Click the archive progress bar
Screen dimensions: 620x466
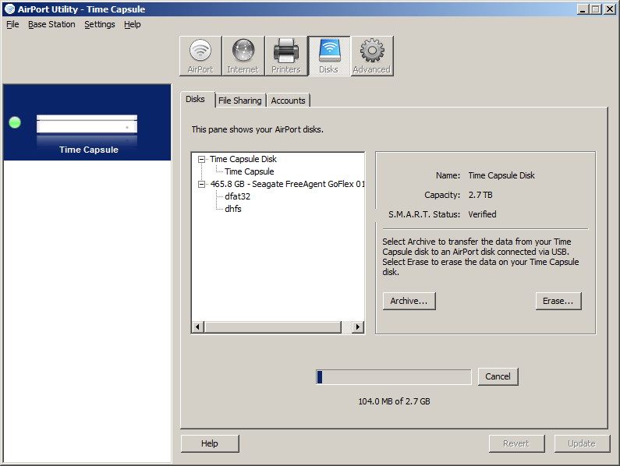pos(394,377)
